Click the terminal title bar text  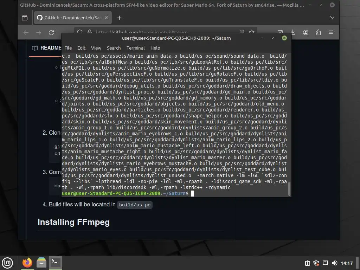176,38
